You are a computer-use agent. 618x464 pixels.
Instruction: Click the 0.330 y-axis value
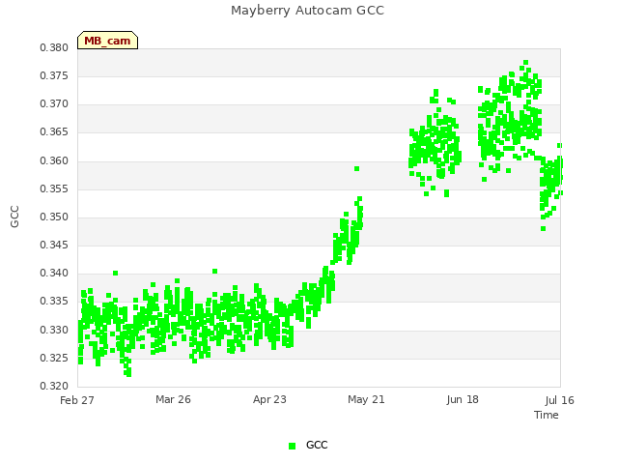point(54,330)
